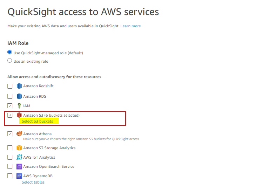Tick the AWS IoT Analytics checkbox
Image resolution: width=263 pixels, height=186 pixels.
pos(10,157)
